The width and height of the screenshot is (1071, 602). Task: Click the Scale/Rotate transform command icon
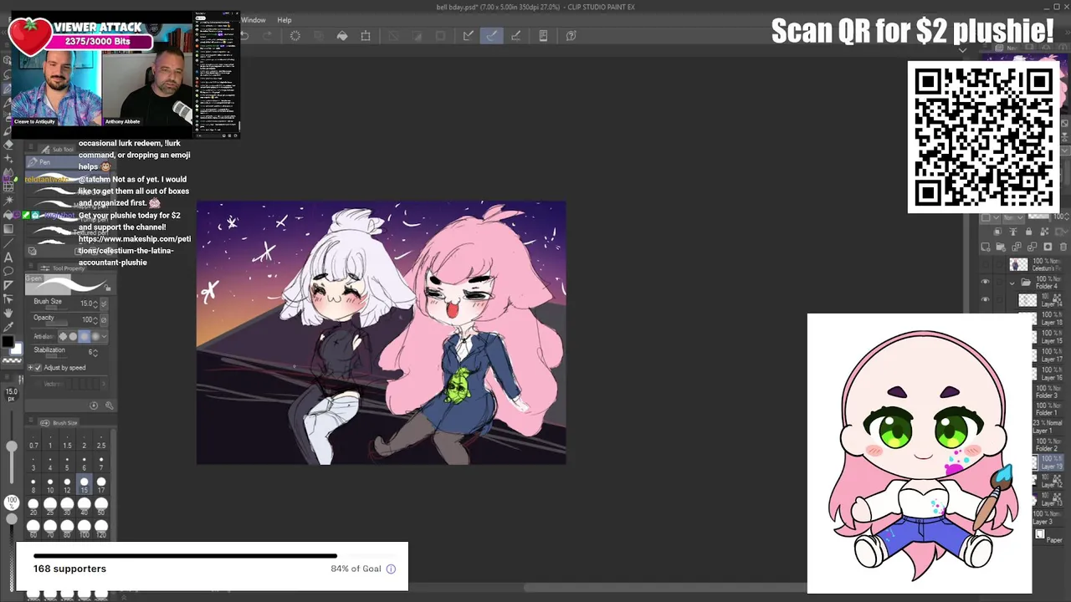[x=366, y=36]
